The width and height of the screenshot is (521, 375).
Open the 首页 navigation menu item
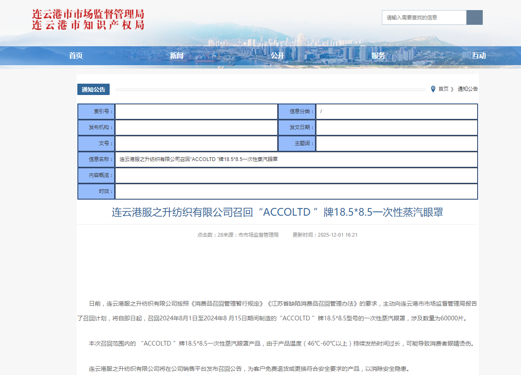[76, 55]
